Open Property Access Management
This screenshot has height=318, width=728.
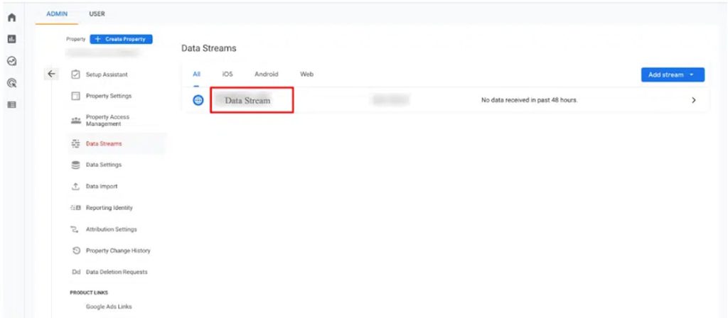107,120
